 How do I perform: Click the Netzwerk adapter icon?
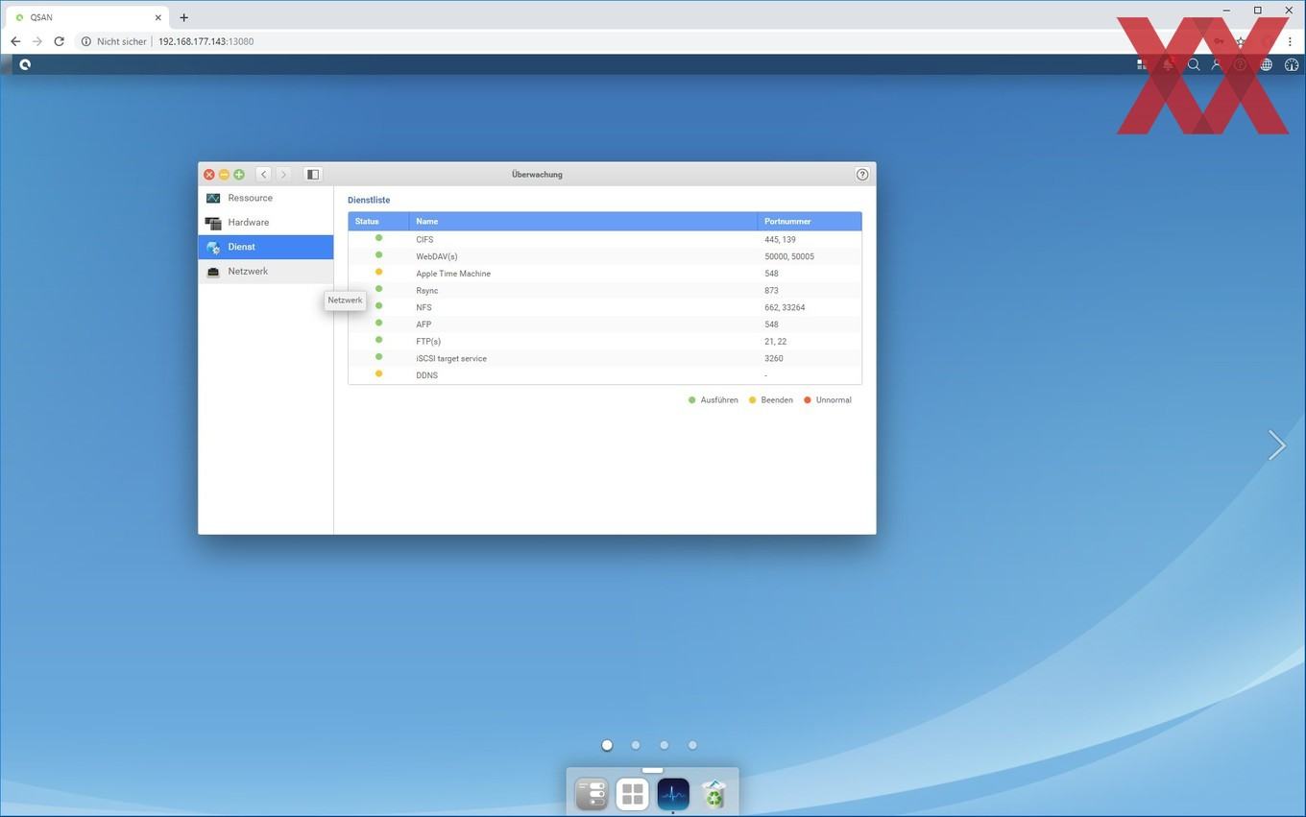tap(213, 272)
